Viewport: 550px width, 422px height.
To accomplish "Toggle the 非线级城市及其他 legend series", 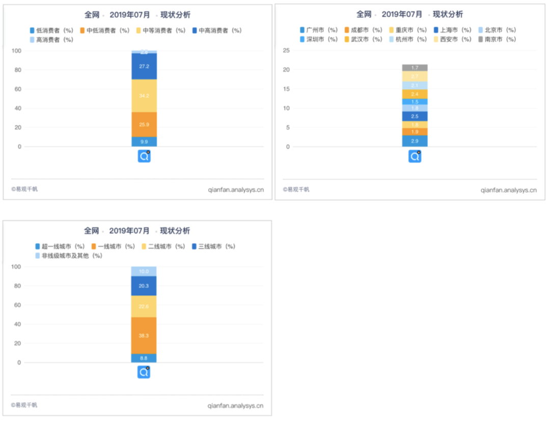I will point(69,256).
